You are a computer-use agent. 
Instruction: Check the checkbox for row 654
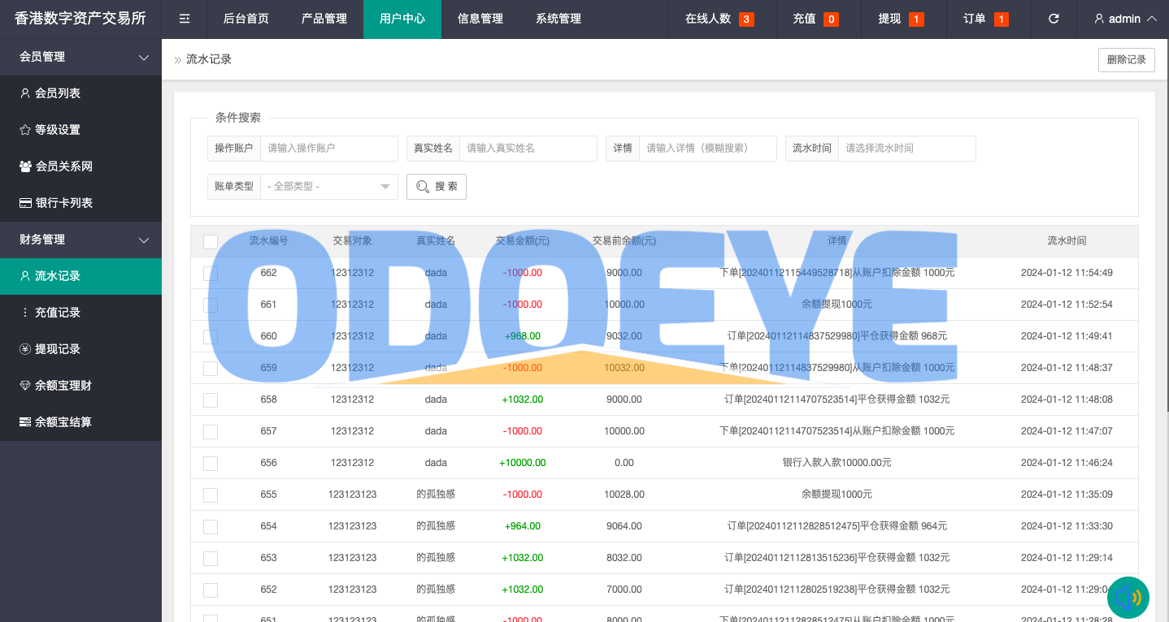[x=211, y=527]
